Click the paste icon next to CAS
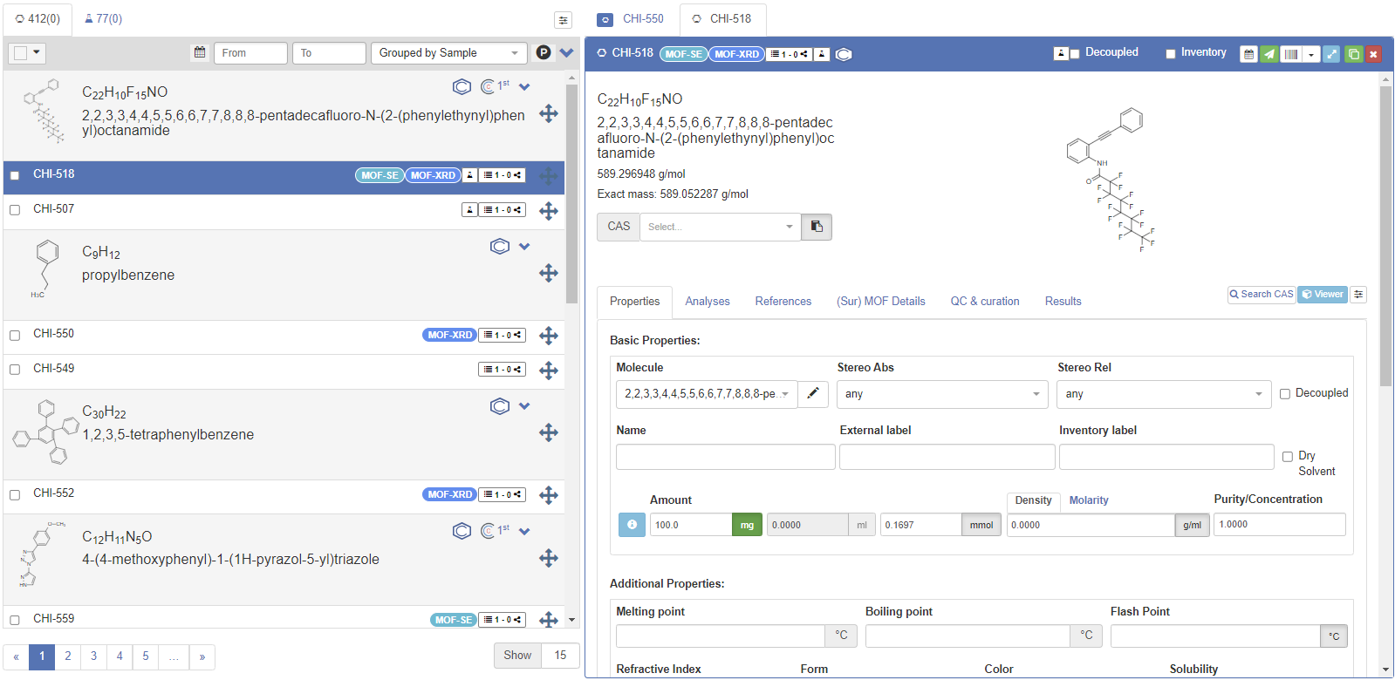This screenshot has height=680, width=1395. pos(817,227)
